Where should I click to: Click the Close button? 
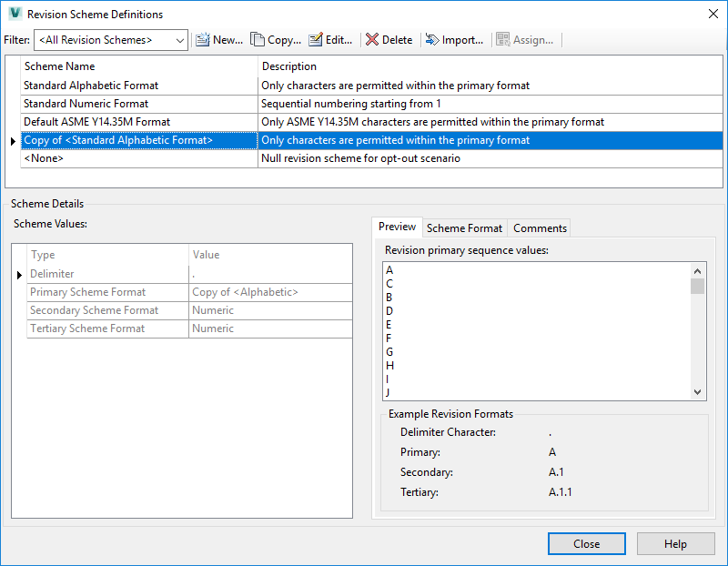coord(586,544)
